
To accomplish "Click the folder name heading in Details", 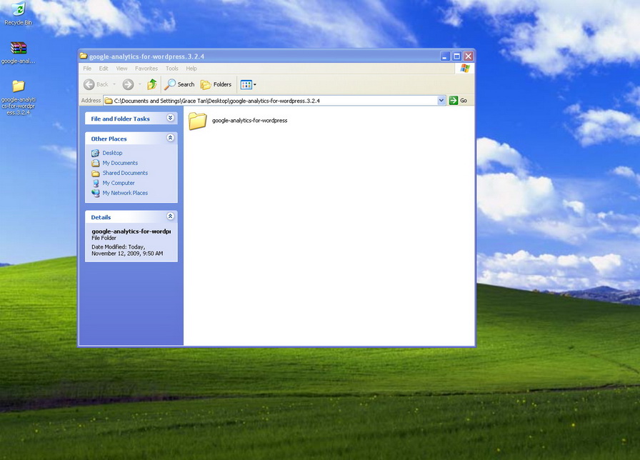I will (131, 231).
